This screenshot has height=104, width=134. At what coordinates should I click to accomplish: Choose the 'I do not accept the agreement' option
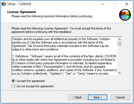[13, 86]
